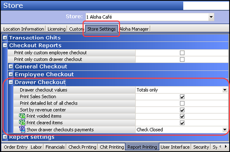This screenshot has width=230, height=152.
Task: Select Print detailed list of all checks label
Action: tap(49, 103)
